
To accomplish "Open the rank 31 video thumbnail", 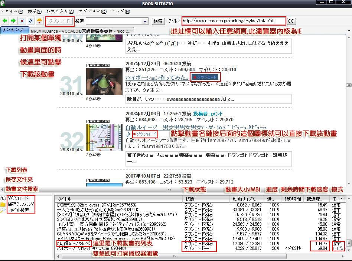I will 104,81.
